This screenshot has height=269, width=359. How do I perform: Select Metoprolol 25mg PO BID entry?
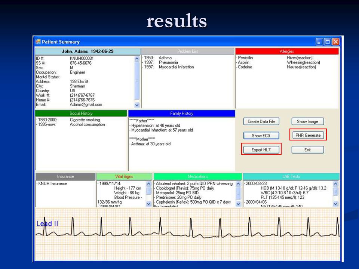(177, 193)
